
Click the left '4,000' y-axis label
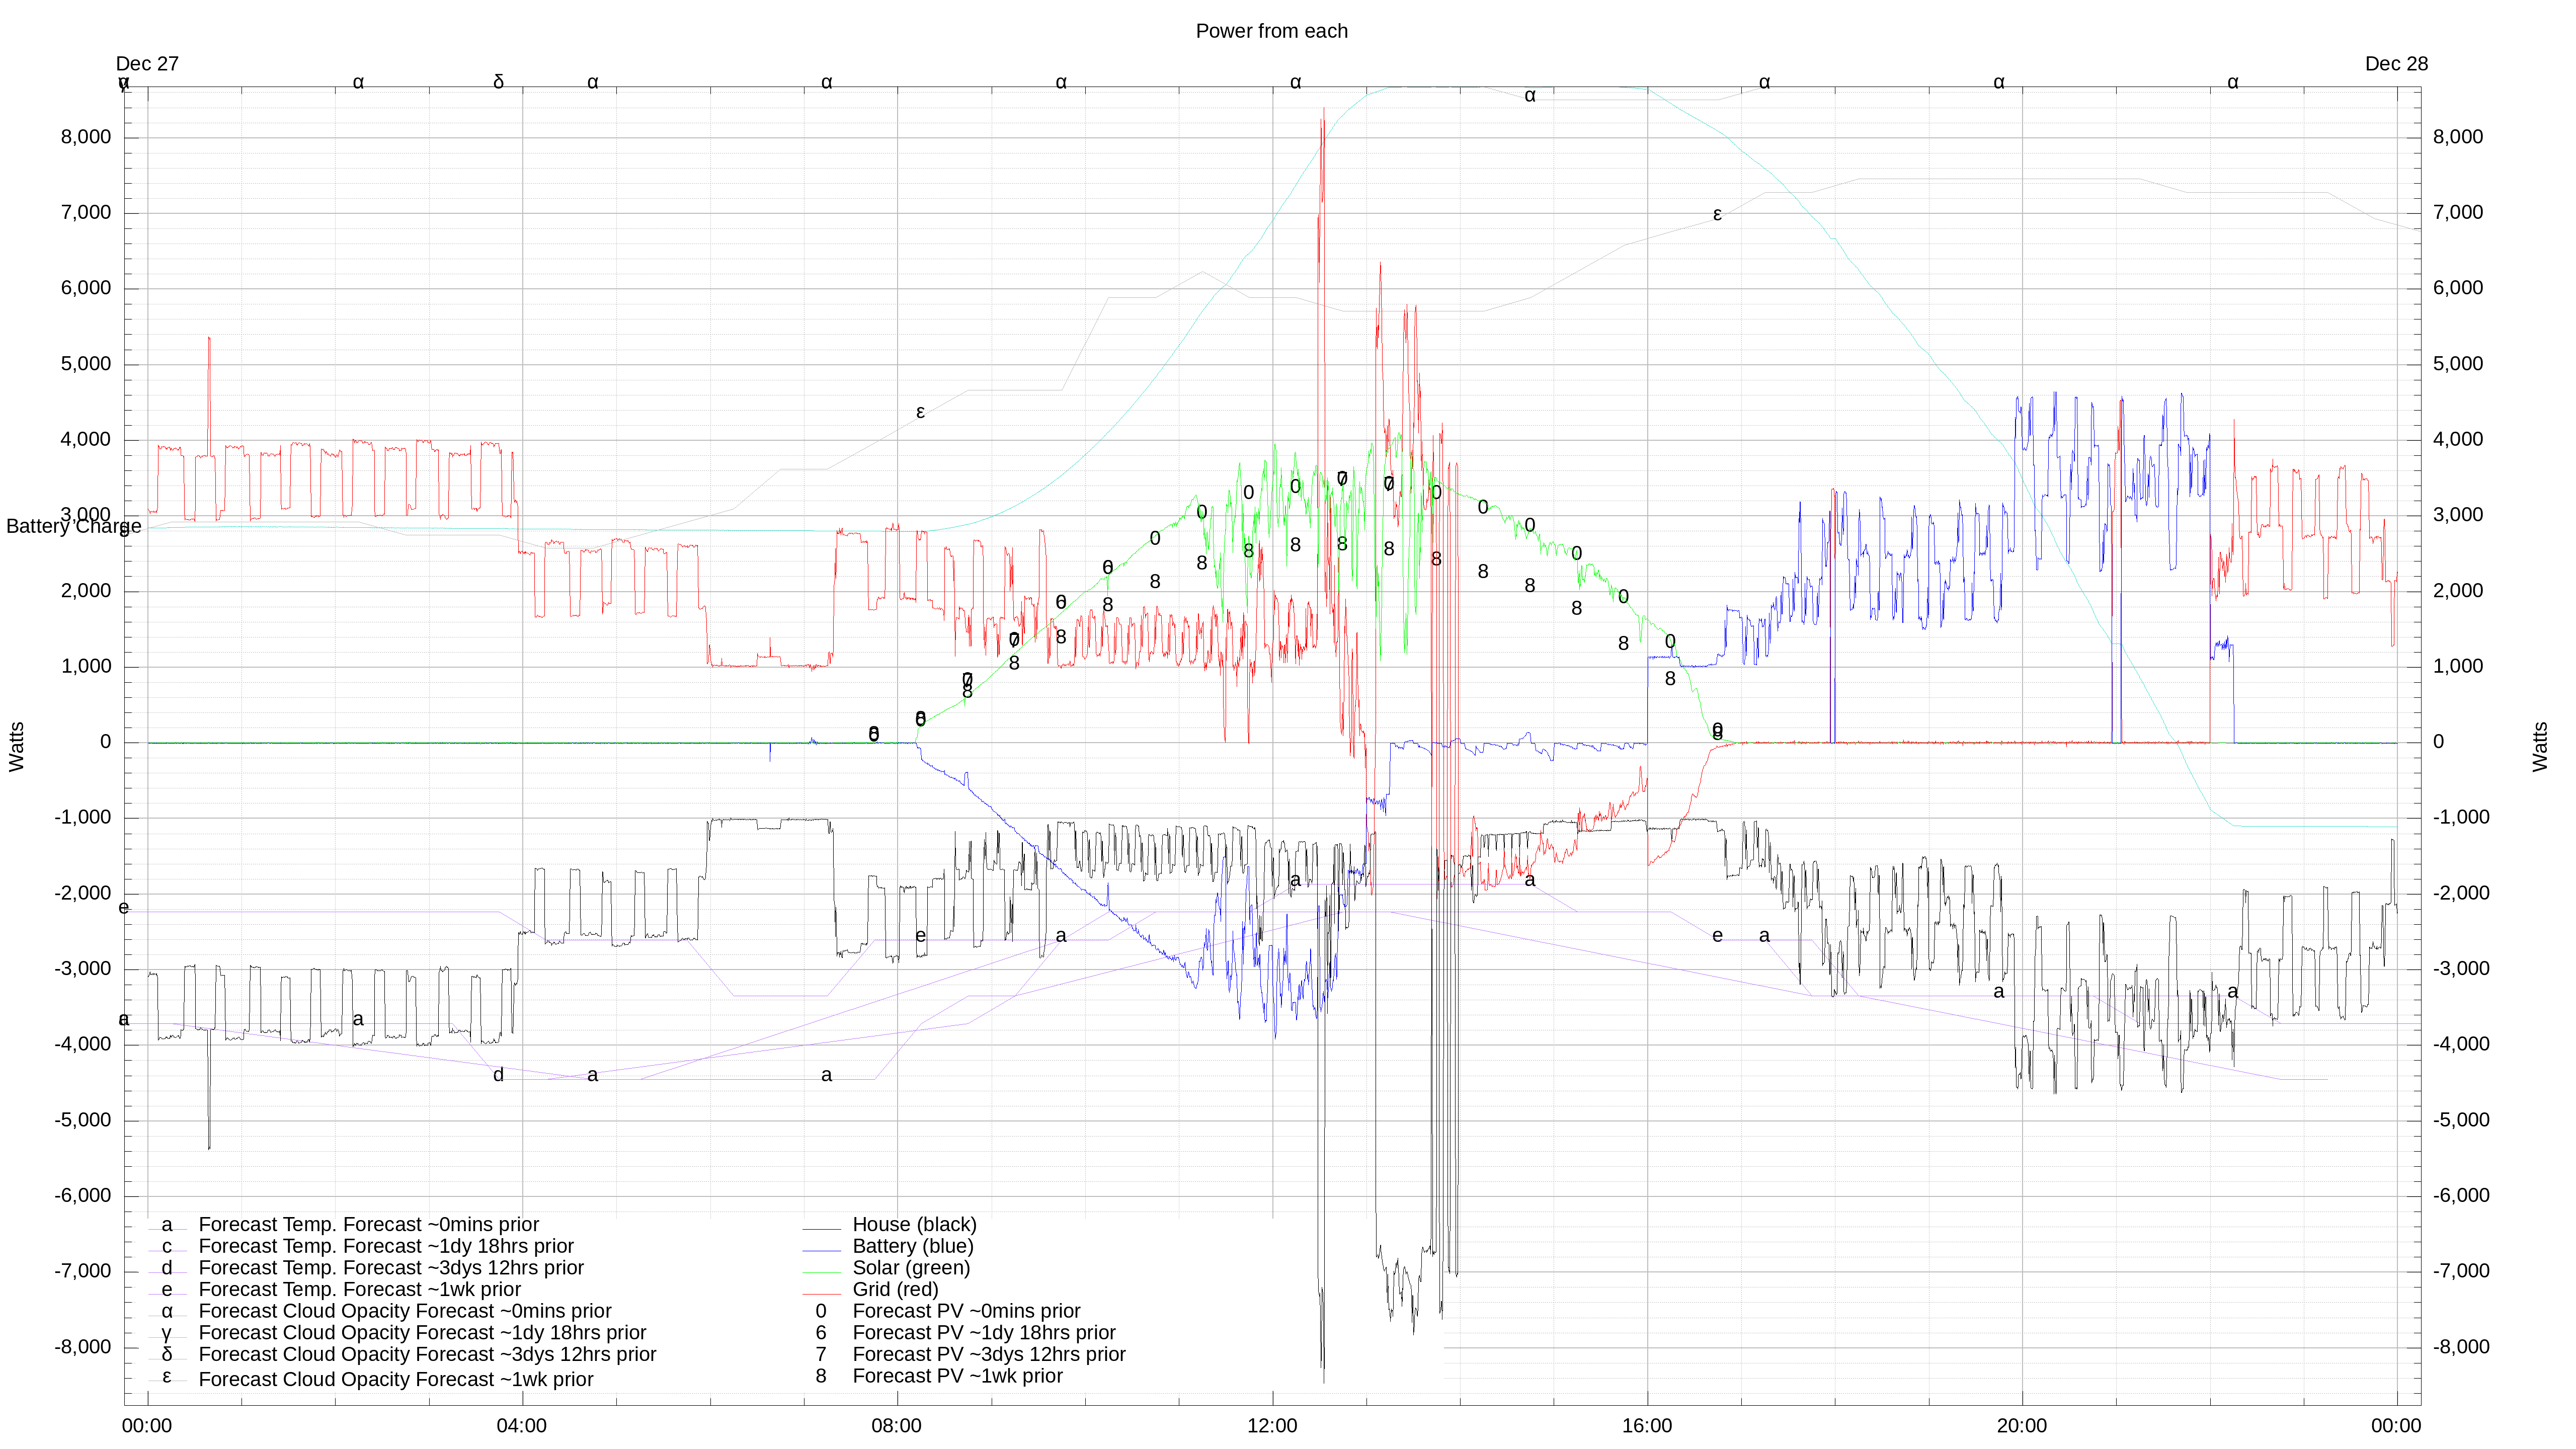[86, 439]
